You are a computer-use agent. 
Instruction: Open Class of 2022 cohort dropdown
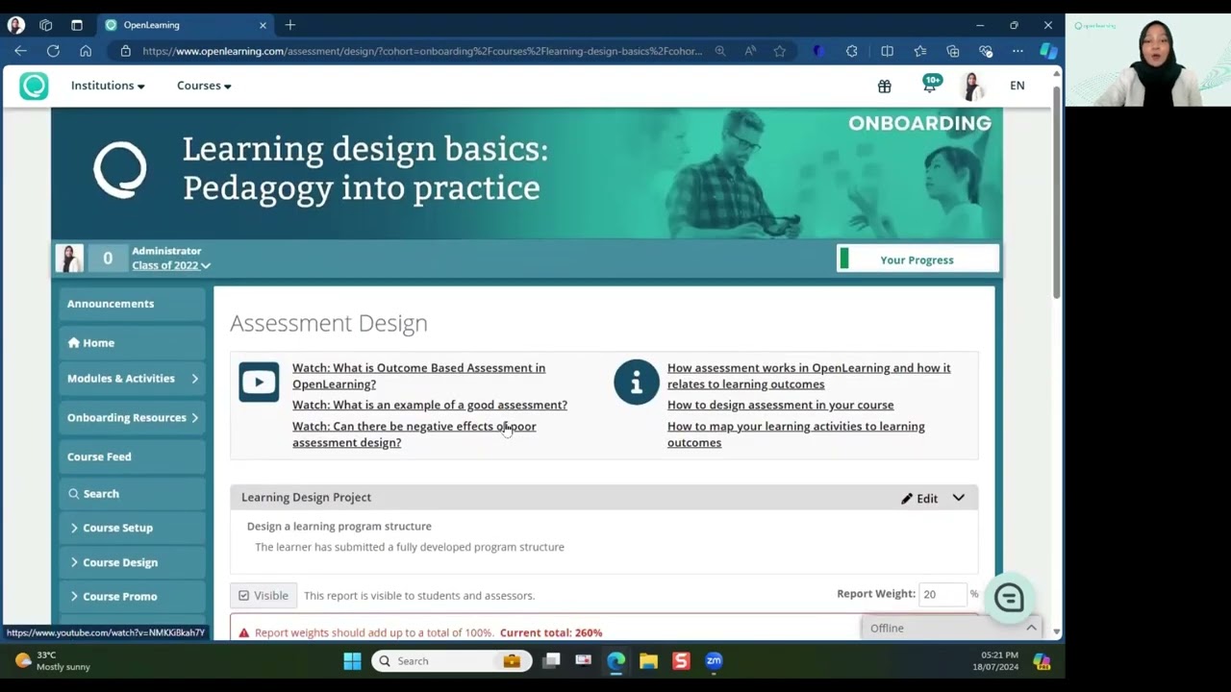[171, 265]
